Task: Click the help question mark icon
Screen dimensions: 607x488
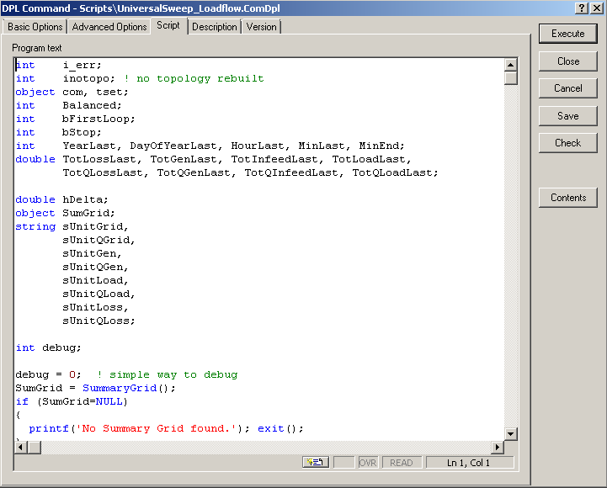Action: (x=582, y=8)
